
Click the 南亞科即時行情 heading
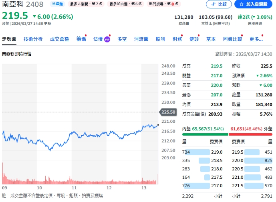[16, 54]
